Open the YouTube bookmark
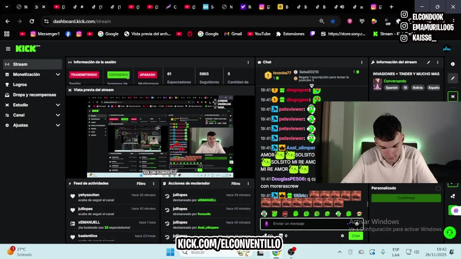461x259 pixels. pos(259,34)
